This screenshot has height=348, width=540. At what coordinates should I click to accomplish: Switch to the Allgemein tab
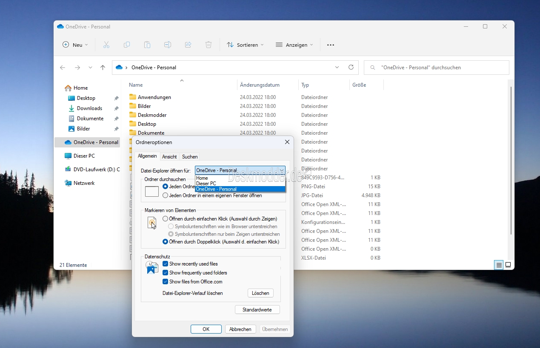[147, 156]
